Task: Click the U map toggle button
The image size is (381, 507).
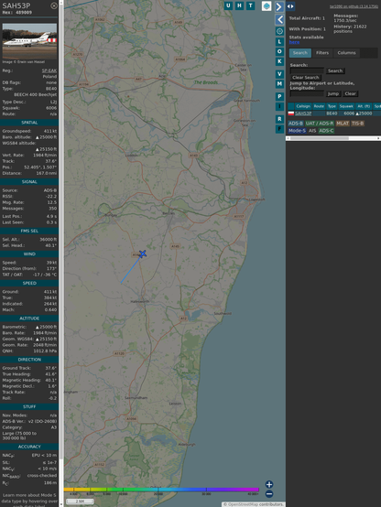Action: click(228, 5)
